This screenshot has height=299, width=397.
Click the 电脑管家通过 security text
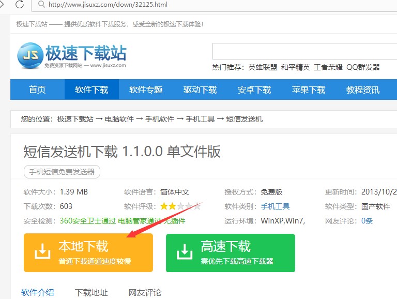click(x=140, y=221)
